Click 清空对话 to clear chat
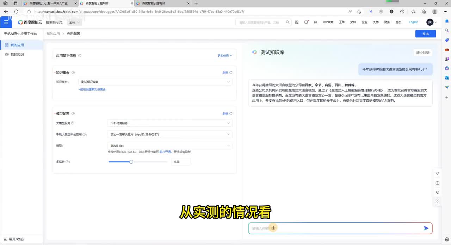 tap(422, 53)
